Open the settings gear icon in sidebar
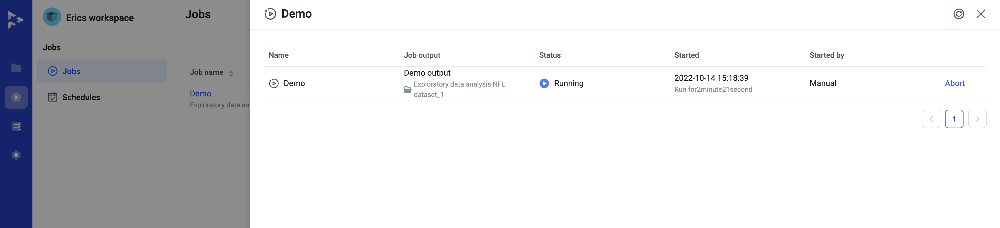1000x228 pixels. (x=16, y=155)
